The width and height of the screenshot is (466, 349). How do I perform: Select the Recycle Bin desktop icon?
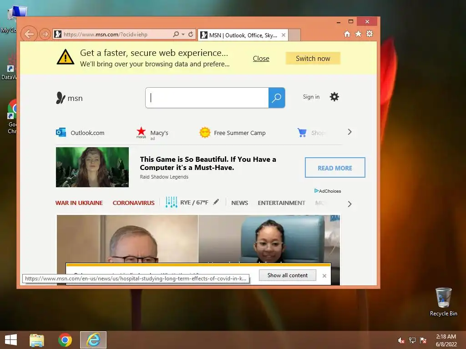click(443, 302)
